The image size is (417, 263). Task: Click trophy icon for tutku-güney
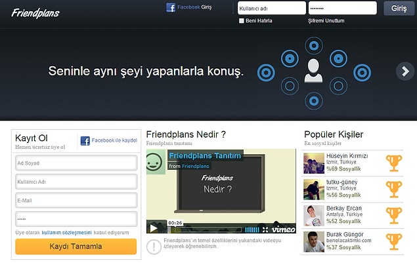394,190
